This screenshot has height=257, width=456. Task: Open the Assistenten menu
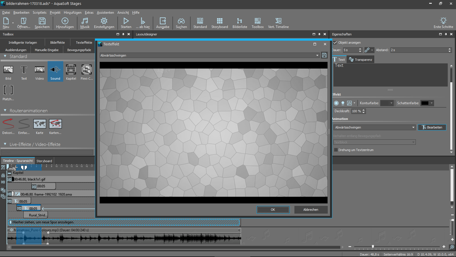click(105, 13)
